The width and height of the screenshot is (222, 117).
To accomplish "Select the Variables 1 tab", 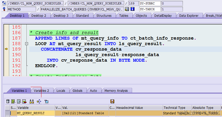I will [19, 91].
